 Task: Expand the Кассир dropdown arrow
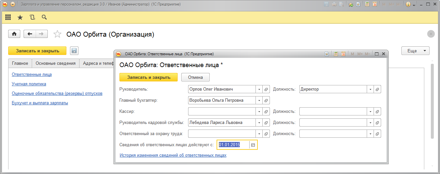pyautogui.click(x=259, y=112)
